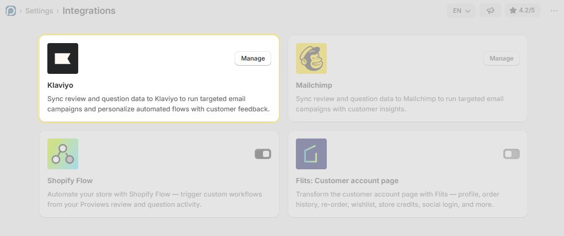
Task: Click the Flits integration description text
Action: click(397, 200)
